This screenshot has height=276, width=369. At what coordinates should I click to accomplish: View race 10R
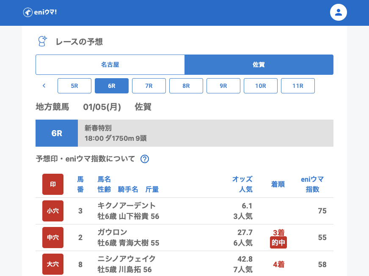pos(261,86)
